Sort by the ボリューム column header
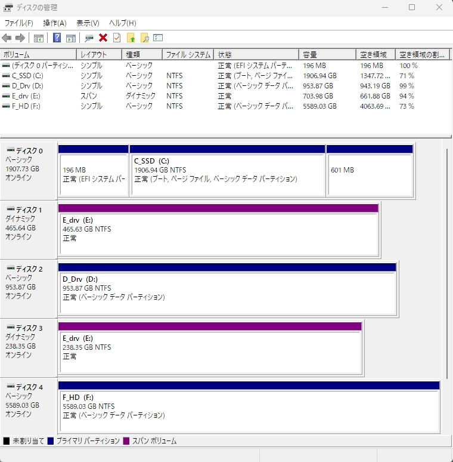The image size is (453, 462). [39, 54]
